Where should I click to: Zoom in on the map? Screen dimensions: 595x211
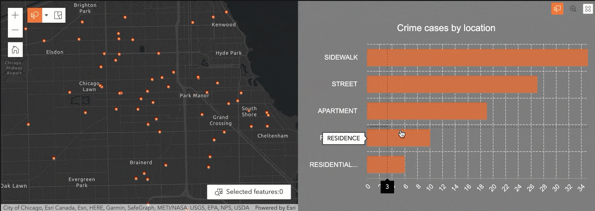[15, 15]
